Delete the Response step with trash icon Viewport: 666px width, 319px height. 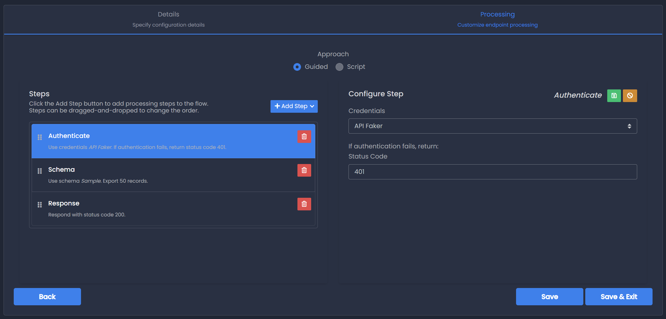point(304,204)
